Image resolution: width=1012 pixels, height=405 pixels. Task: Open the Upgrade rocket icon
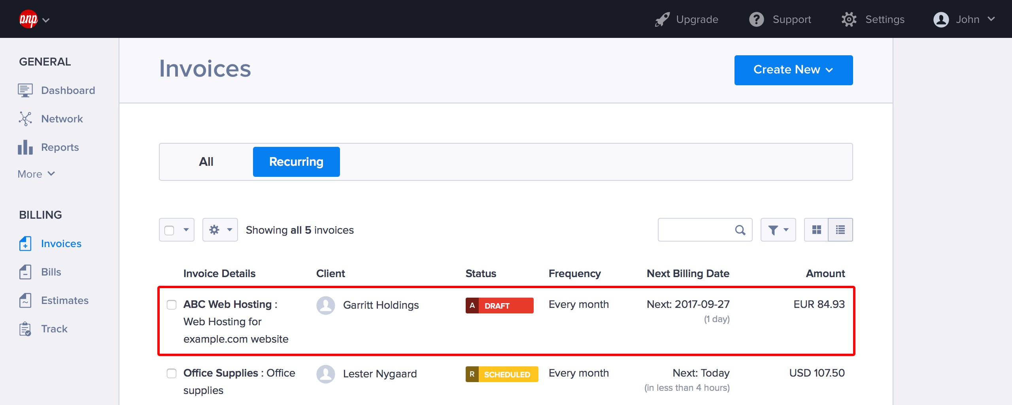(662, 19)
